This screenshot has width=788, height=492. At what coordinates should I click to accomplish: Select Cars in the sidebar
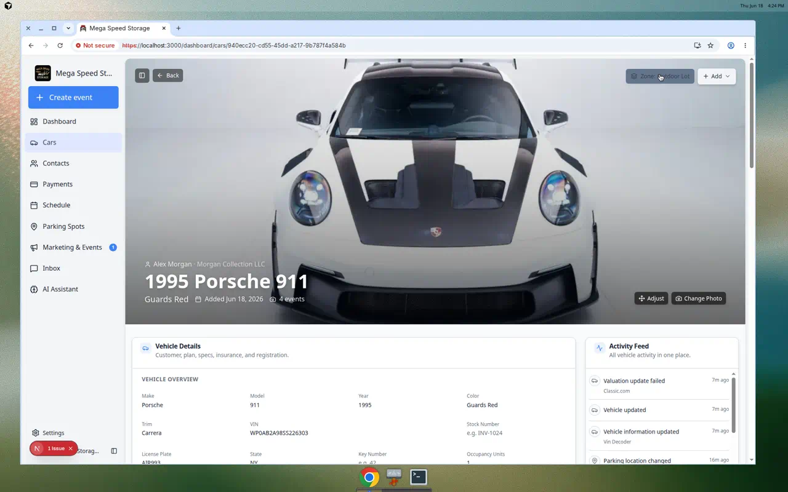73,142
